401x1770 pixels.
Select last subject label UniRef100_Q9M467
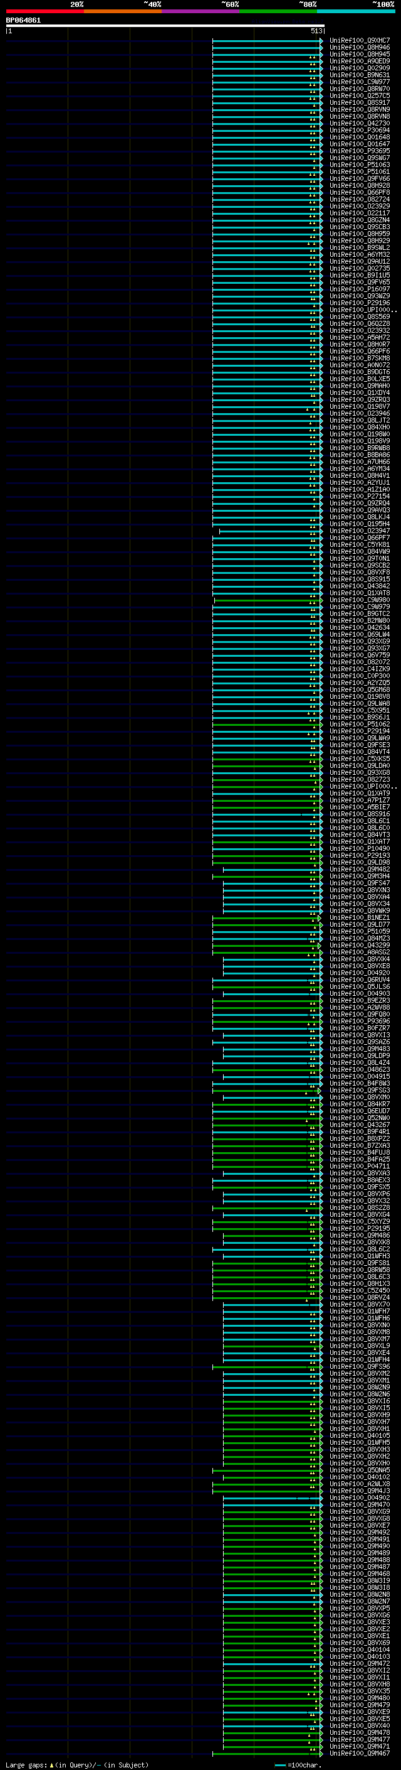pos(360,1754)
